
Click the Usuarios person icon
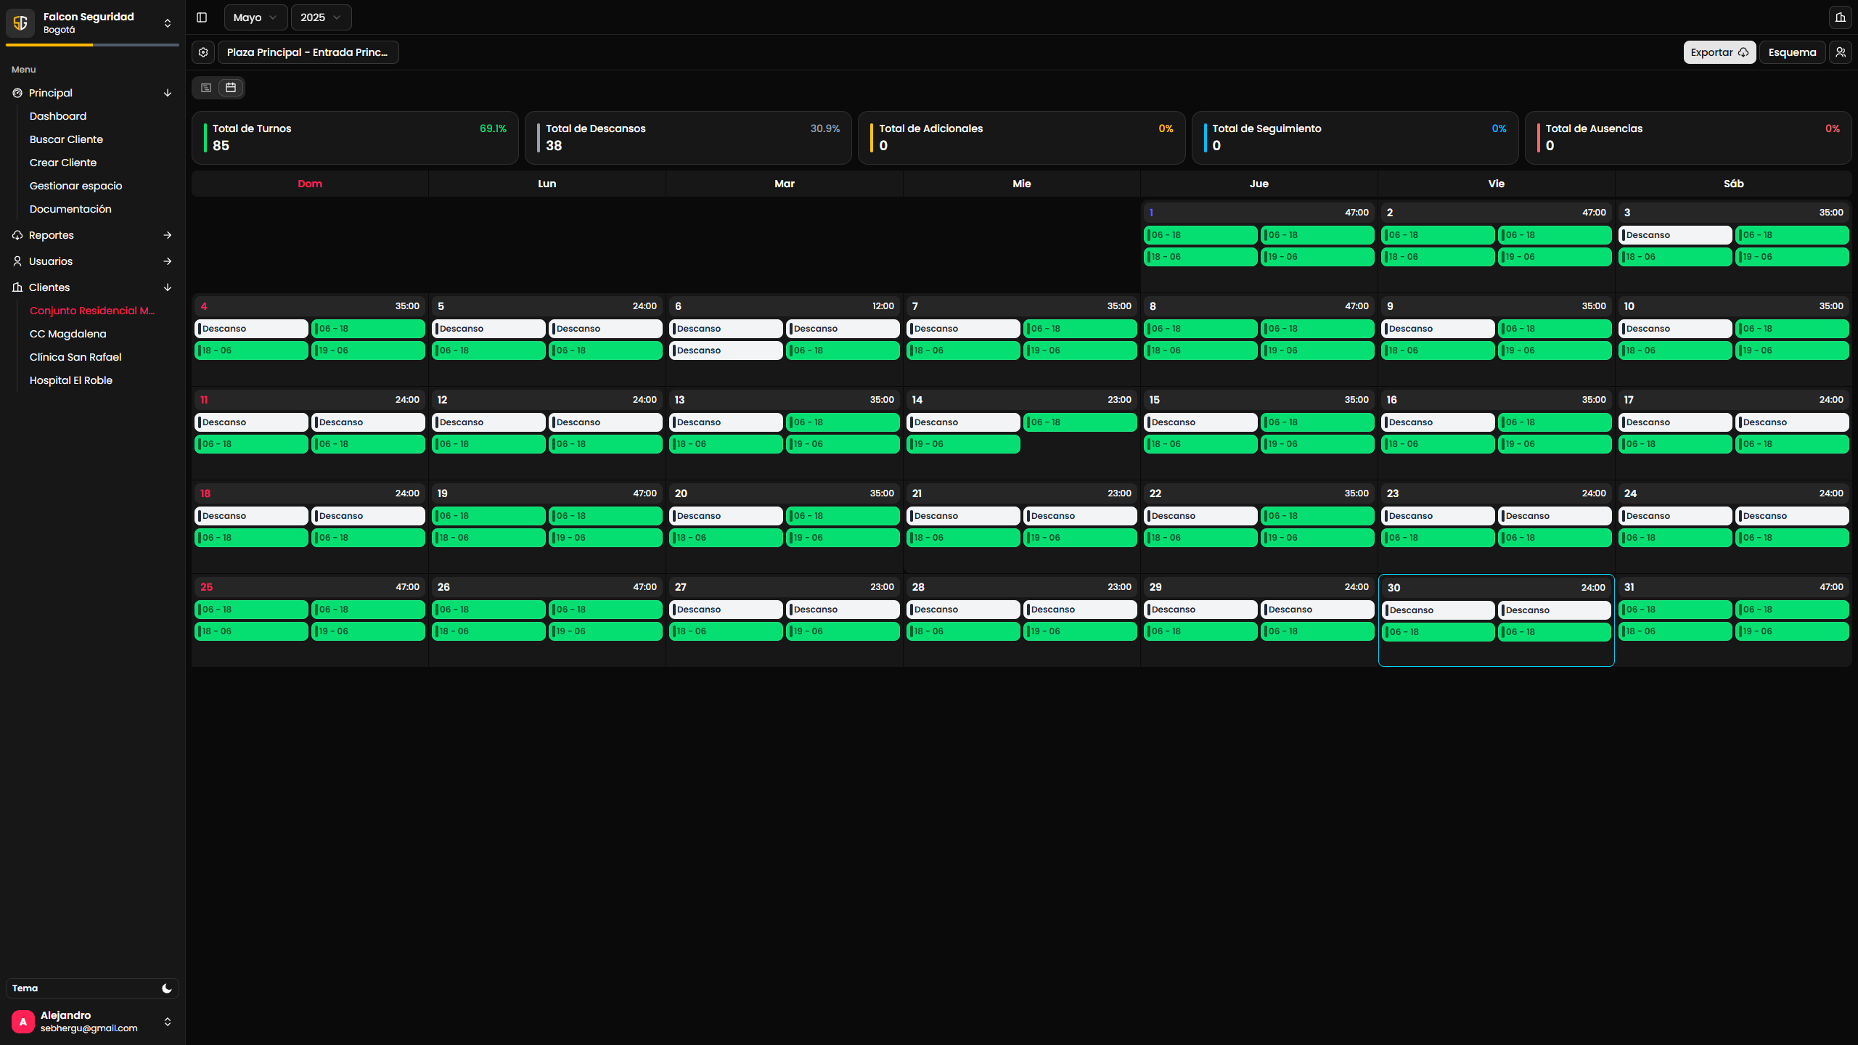pyautogui.click(x=17, y=261)
